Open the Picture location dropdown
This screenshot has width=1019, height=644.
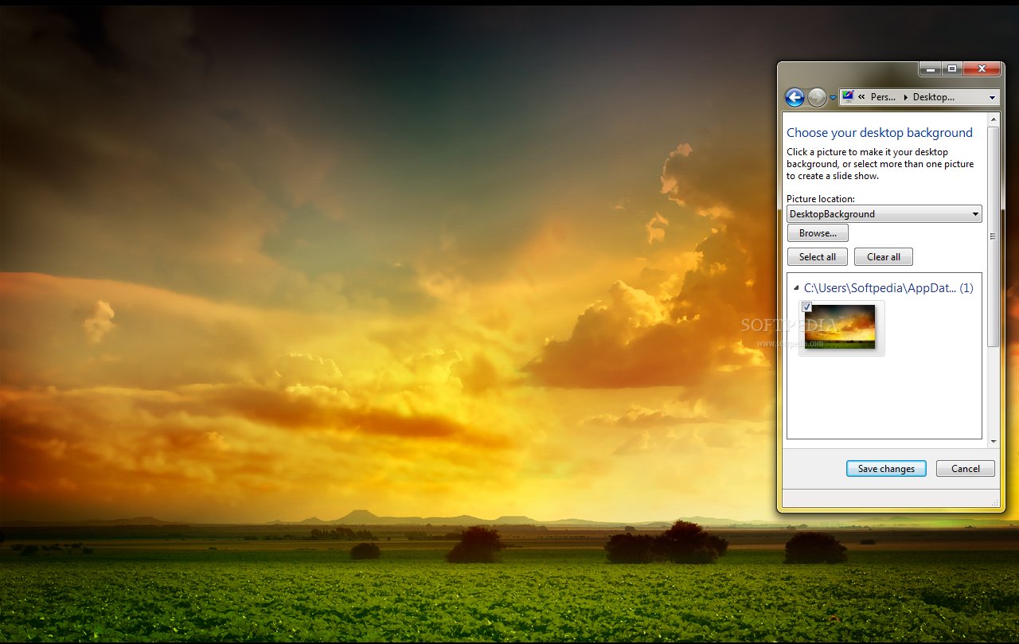(884, 214)
